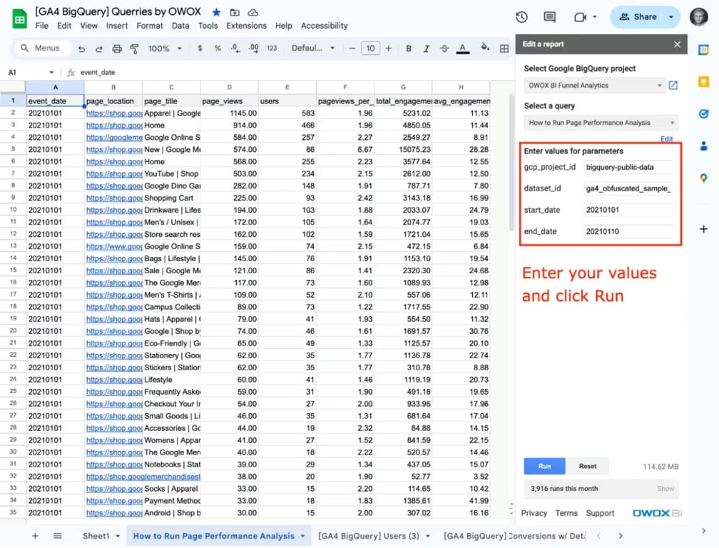Star this spreadsheet document
This screenshot has height=548, width=719.
click(x=216, y=12)
